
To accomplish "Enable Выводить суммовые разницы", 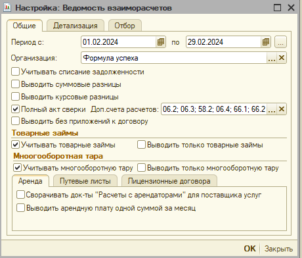I will pyautogui.click(x=15, y=84).
